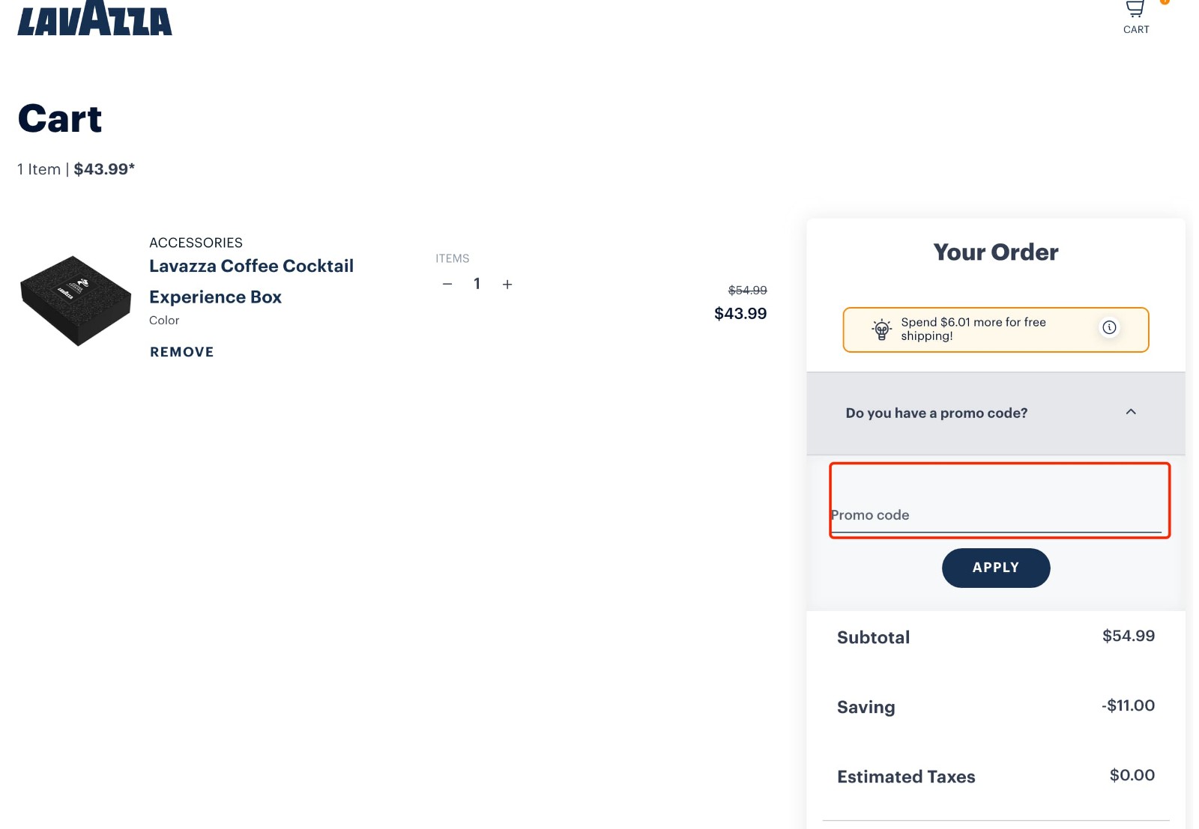Screen dimensions: 1199x829
Task: Select the Cart page heading
Action: tap(60, 118)
